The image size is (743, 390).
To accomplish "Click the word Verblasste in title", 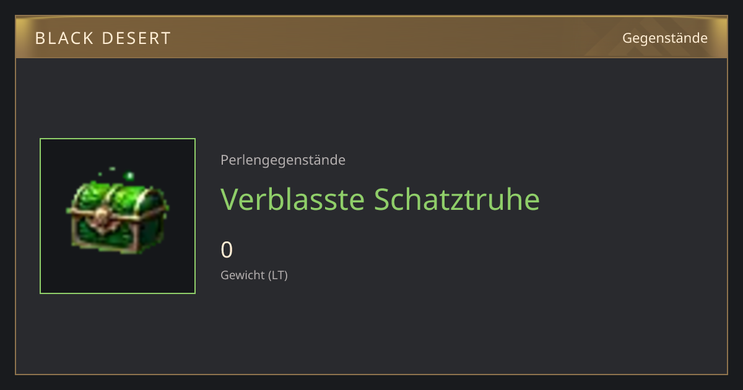I will pos(293,199).
